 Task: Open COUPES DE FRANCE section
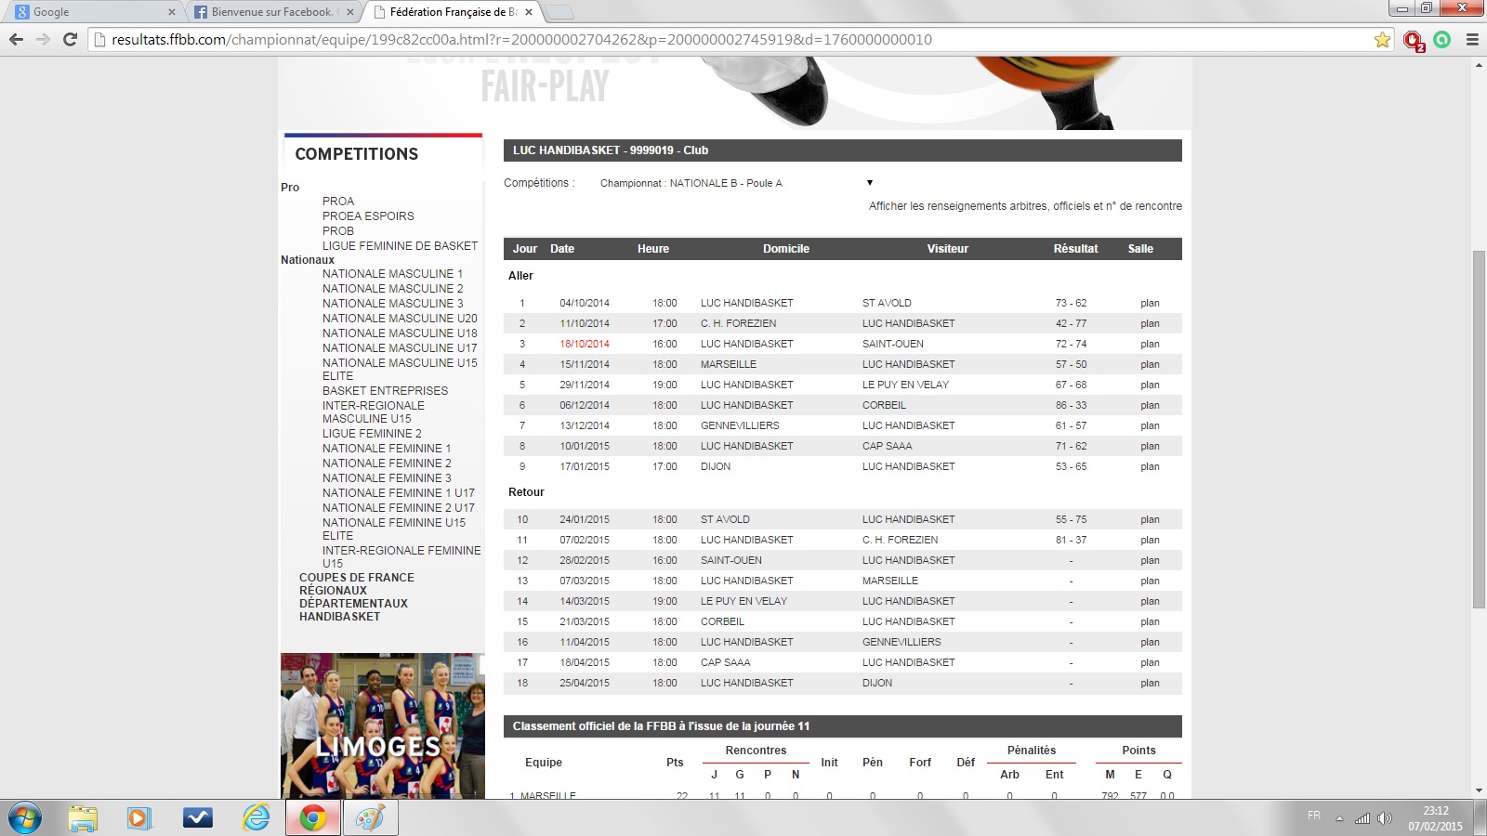(x=357, y=578)
